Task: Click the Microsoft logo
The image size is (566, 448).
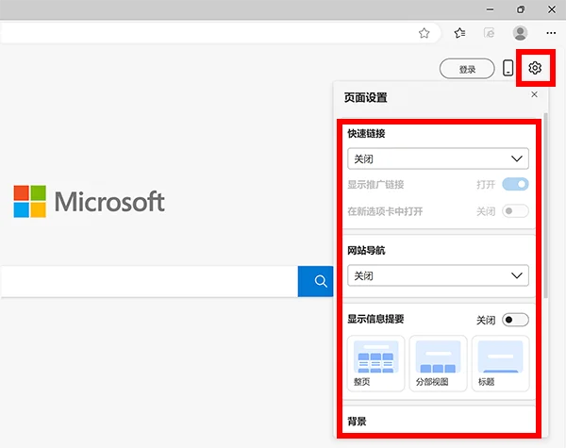Action: pyautogui.click(x=89, y=201)
